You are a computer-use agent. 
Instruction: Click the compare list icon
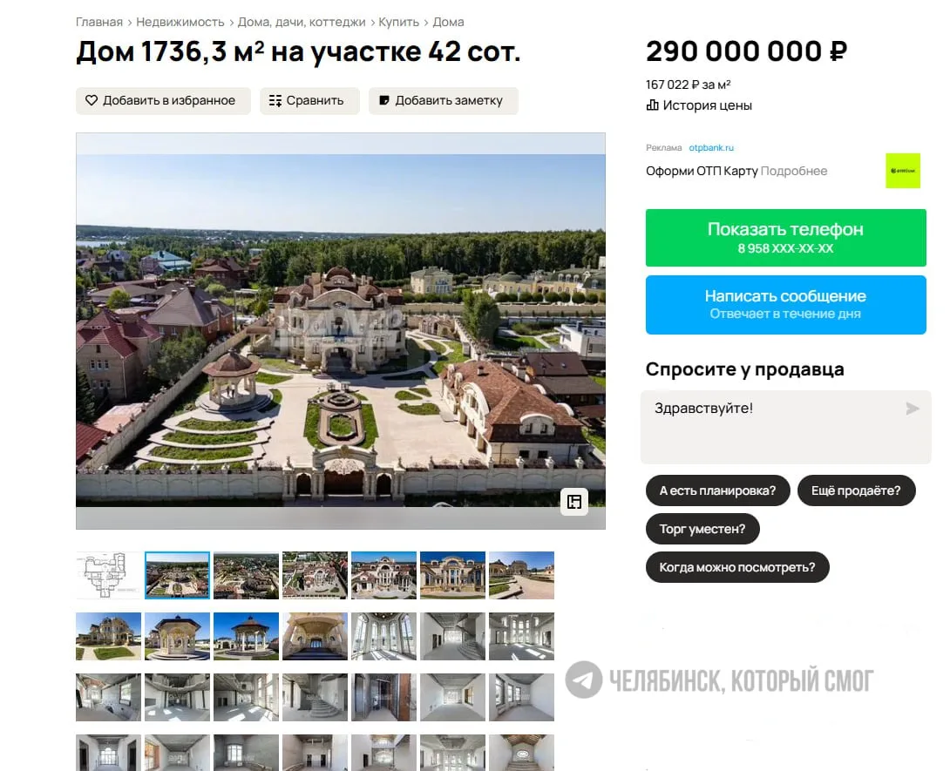click(275, 100)
